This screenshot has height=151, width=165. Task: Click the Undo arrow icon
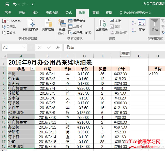15,4
